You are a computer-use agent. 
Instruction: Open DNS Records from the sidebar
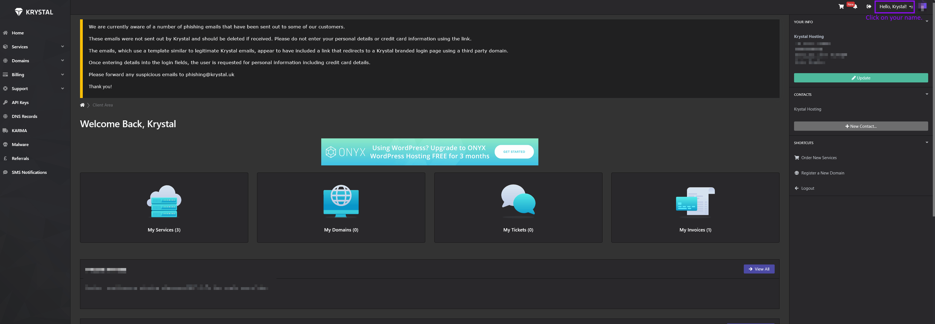(x=24, y=117)
